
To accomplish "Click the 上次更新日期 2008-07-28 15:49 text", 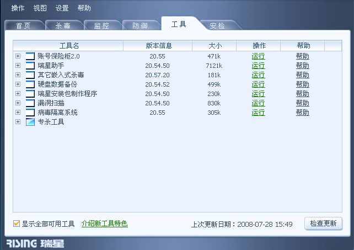I will (x=242, y=224).
